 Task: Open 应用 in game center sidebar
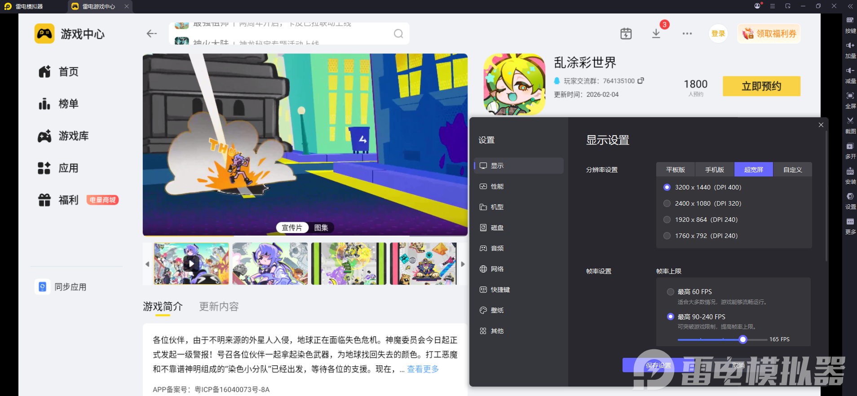(x=58, y=168)
